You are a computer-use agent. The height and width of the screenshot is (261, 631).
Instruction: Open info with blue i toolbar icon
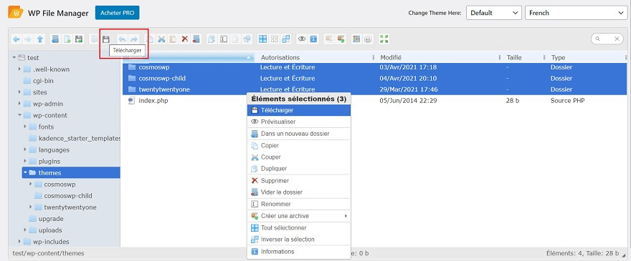[x=313, y=39]
